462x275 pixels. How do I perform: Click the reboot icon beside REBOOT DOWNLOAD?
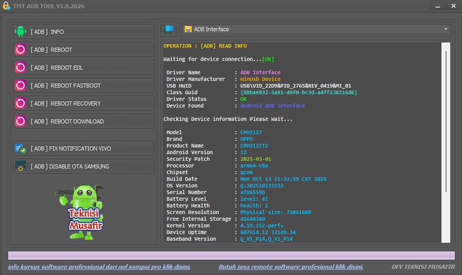[x=21, y=121]
